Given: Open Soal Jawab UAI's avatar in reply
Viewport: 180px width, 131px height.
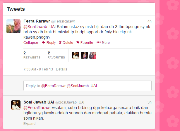Looking at the screenshot, I should pos(16,105).
